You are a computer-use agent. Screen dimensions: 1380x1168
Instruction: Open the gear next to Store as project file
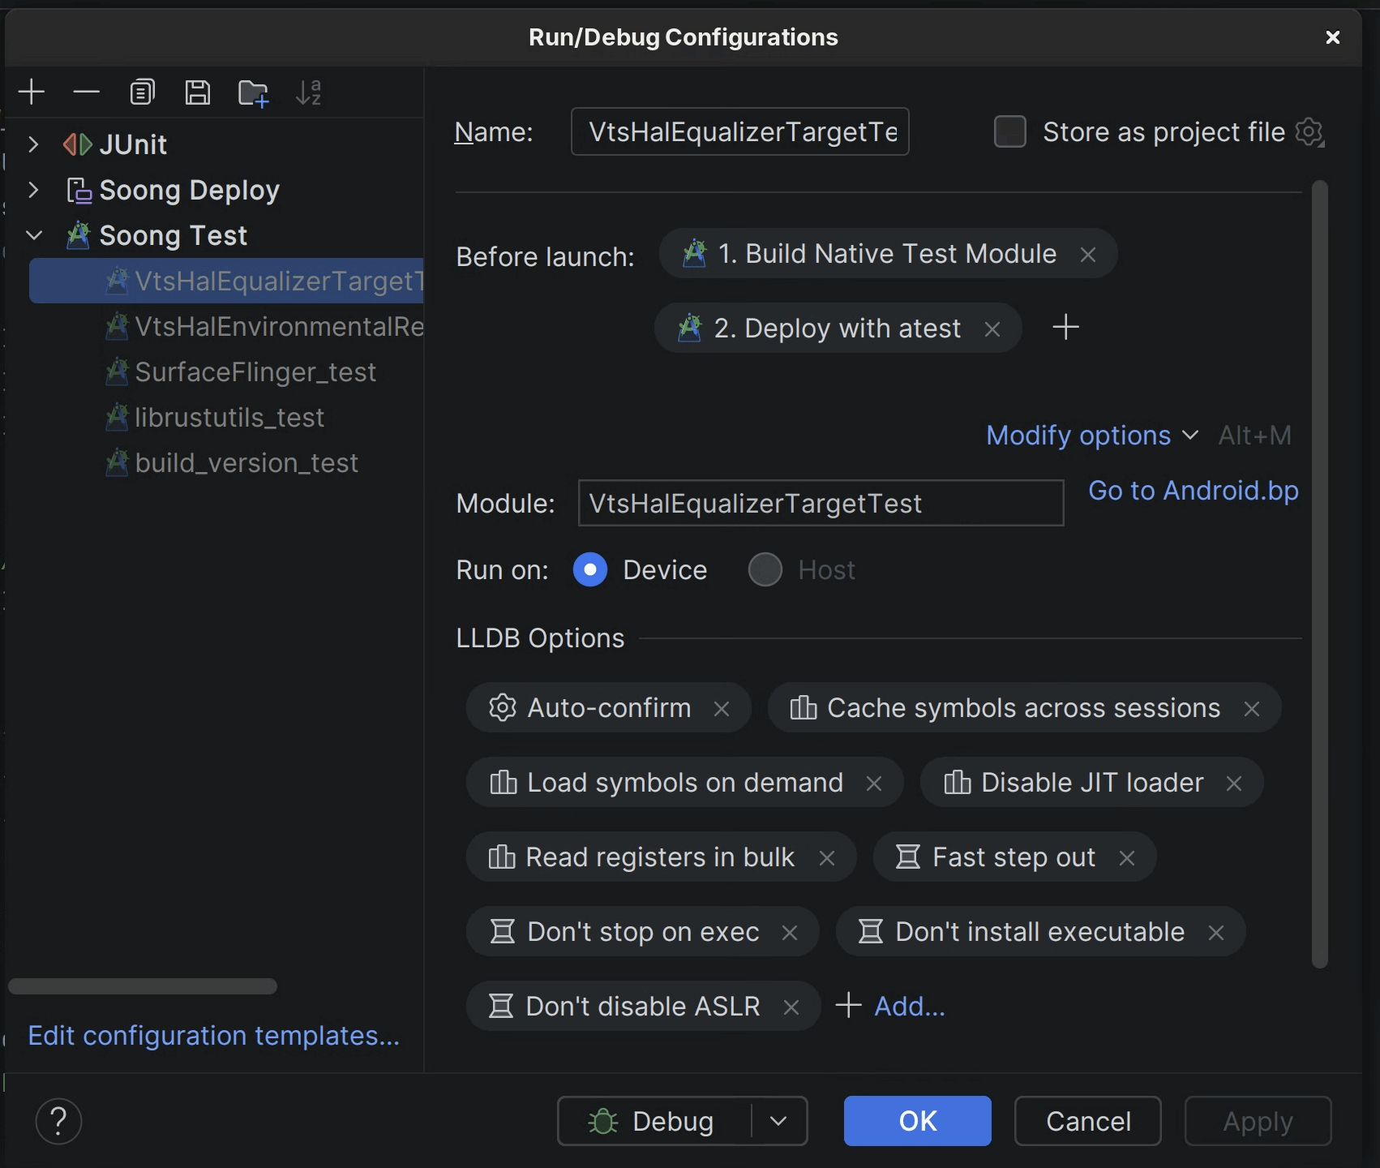pyautogui.click(x=1309, y=131)
